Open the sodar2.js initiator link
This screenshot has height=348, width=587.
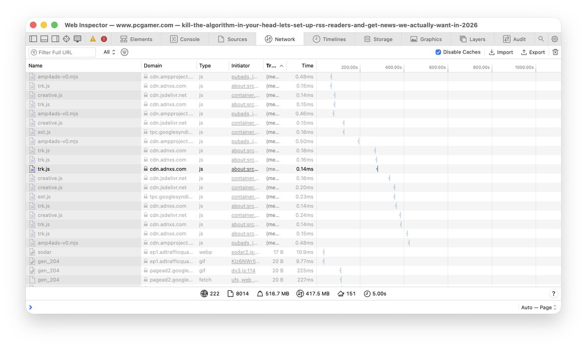click(x=245, y=252)
